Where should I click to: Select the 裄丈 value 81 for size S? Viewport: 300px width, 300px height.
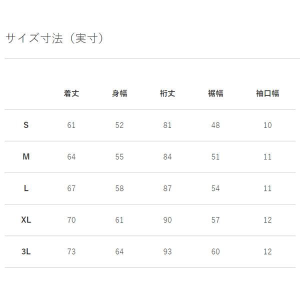click(167, 125)
